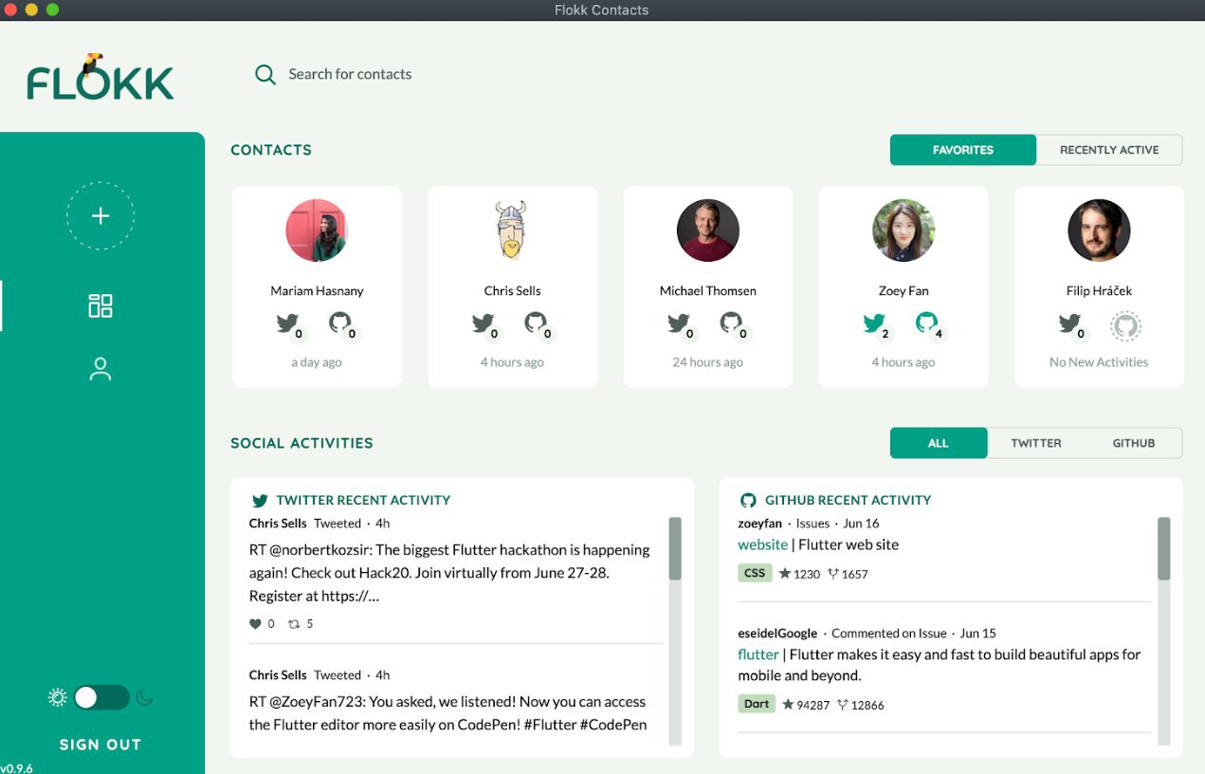1205x774 pixels.
Task: Open Mariam Hasnany's avatar photo
Action: pos(317,230)
